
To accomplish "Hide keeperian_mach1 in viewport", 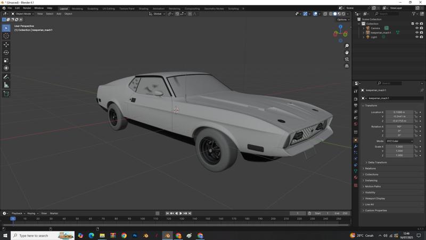I will click(417, 33).
